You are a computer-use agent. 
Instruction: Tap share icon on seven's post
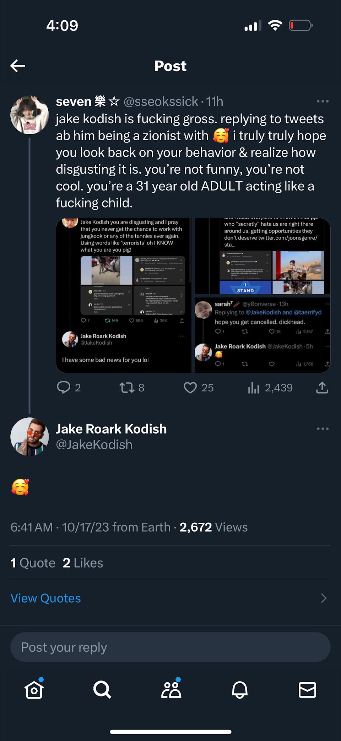pos(322,387)
